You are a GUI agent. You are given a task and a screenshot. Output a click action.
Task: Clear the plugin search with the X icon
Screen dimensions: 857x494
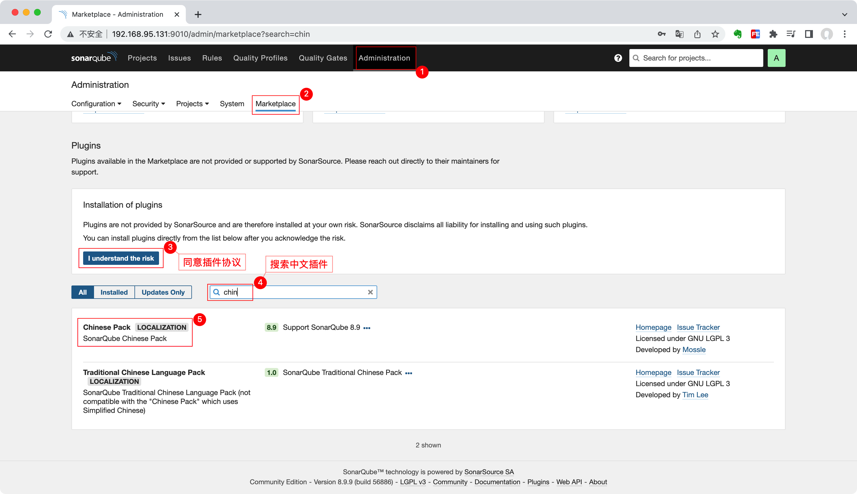(x=370, y=292)
